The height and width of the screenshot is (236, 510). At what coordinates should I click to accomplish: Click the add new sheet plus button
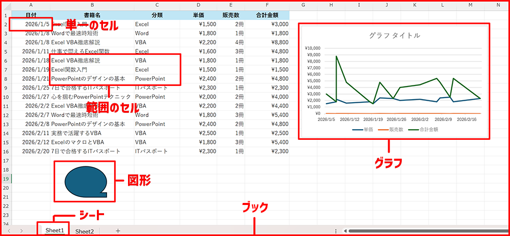tap(118, 231)
